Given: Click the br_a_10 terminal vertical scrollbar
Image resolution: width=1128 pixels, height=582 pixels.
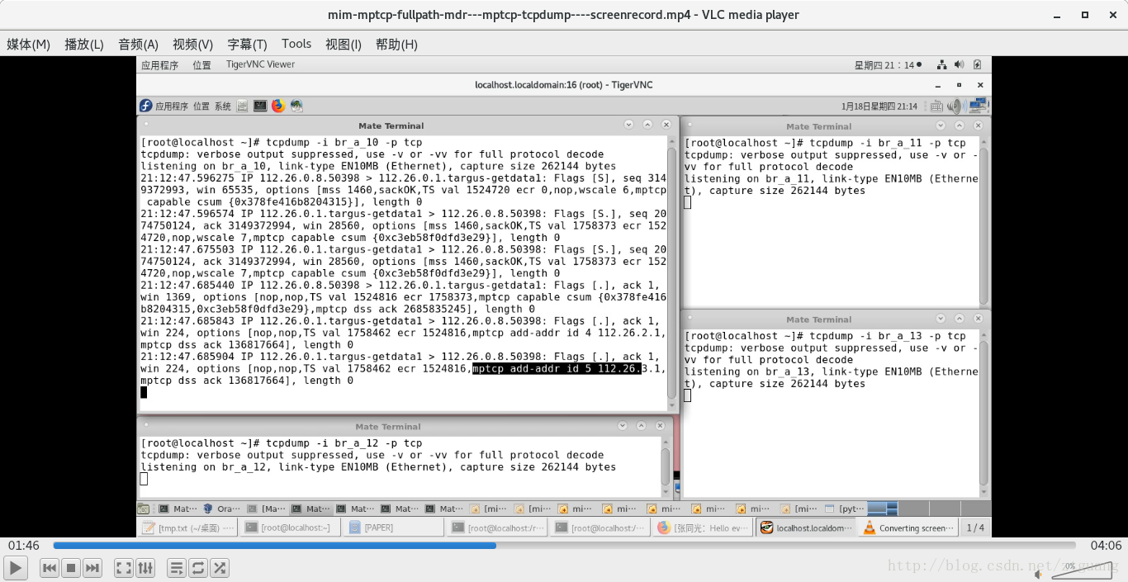Looking at the screenshot, I should (672, 272).
